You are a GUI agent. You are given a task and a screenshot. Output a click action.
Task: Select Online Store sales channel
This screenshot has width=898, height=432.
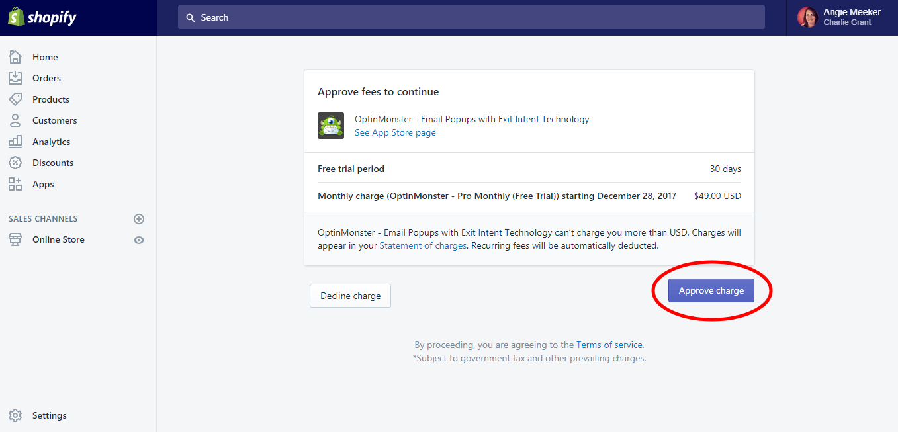58,239
